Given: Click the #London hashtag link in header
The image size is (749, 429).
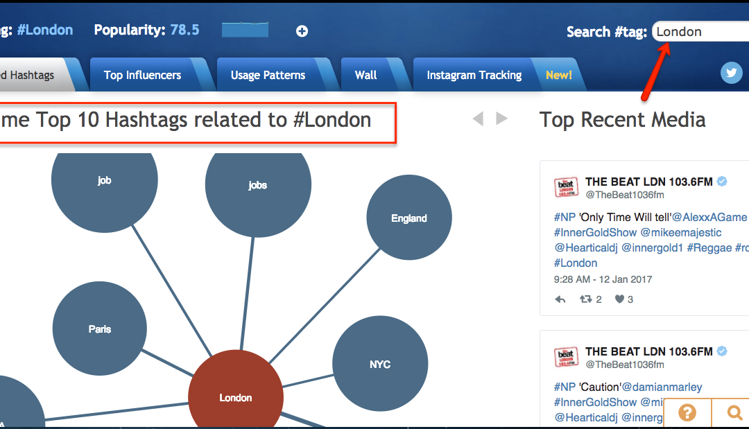Looking at the screenshot, I should (45, 30).
